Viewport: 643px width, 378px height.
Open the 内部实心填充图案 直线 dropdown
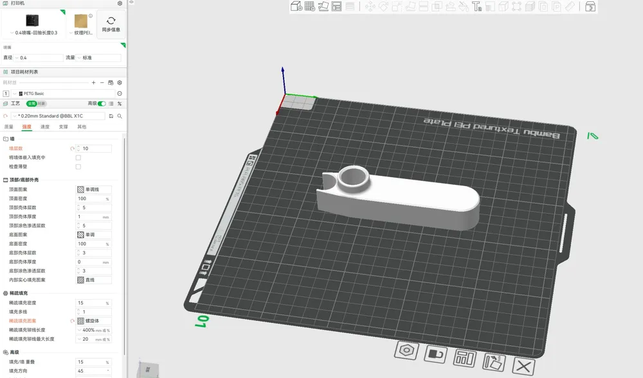coord(94,280)
